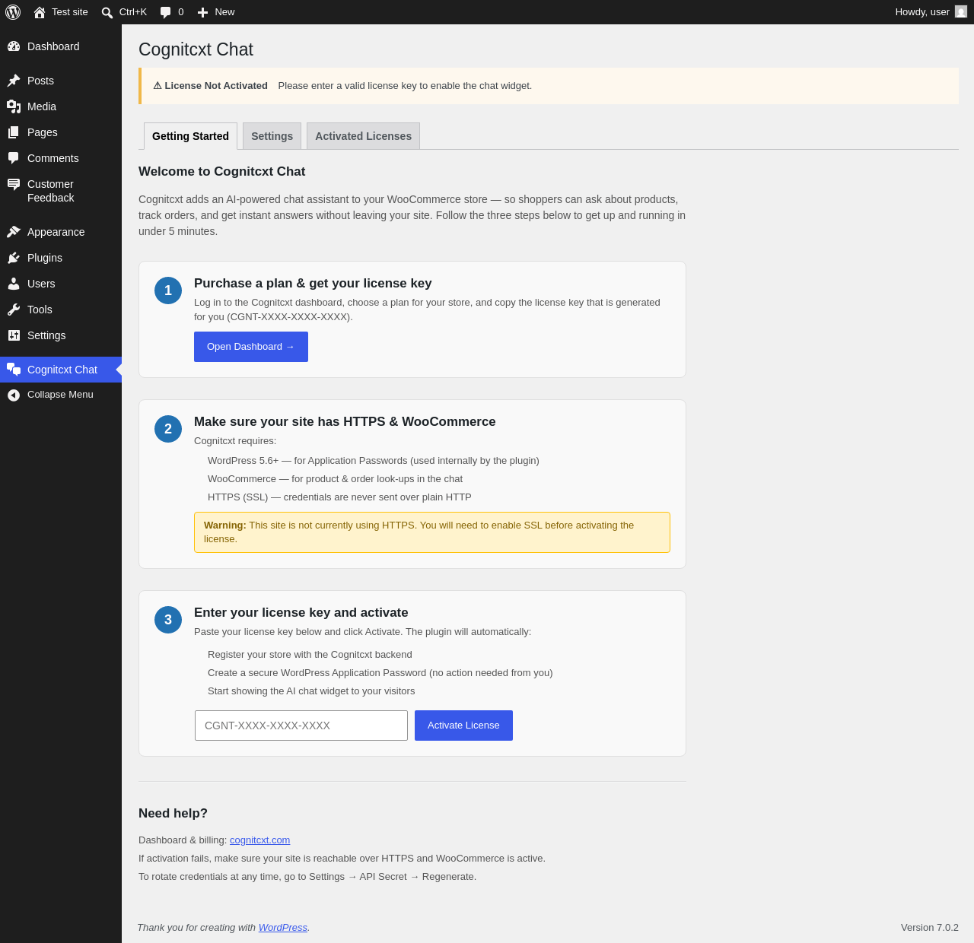Click the comments bubble icon in admin bar
Image resolution: width=974 pixels, height=943 pixels.
point(166,12)
